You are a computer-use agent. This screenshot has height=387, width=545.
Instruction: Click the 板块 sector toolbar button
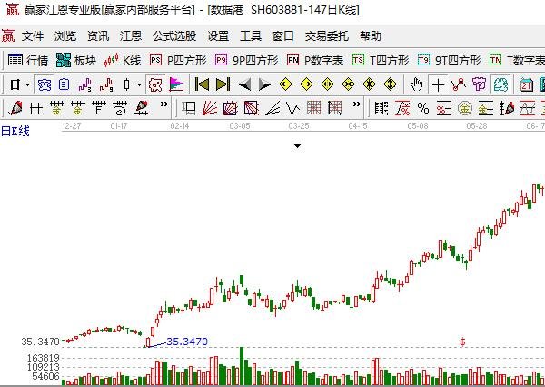coord(76,60)
